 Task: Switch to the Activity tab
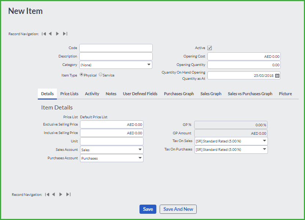92,94
